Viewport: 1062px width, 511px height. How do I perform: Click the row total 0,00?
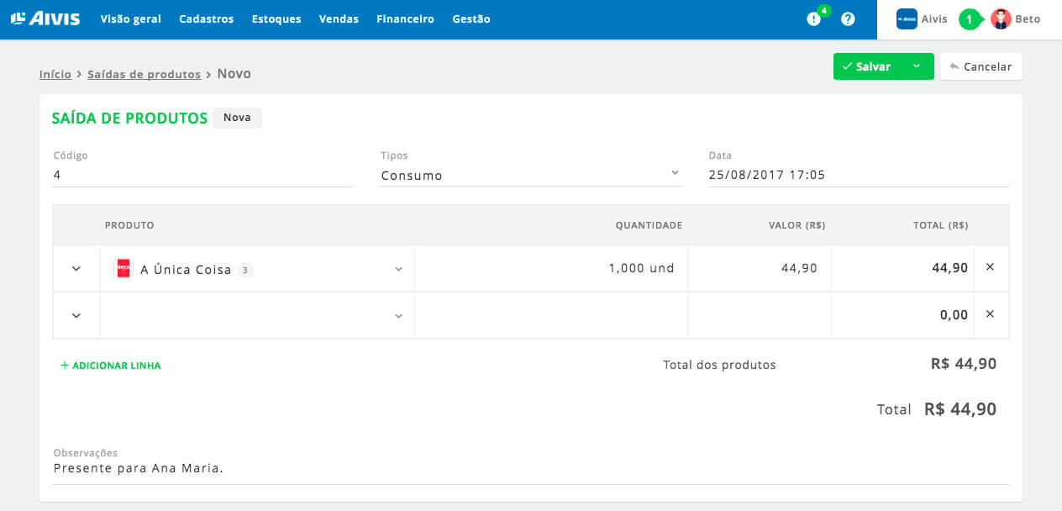(954, 315)
